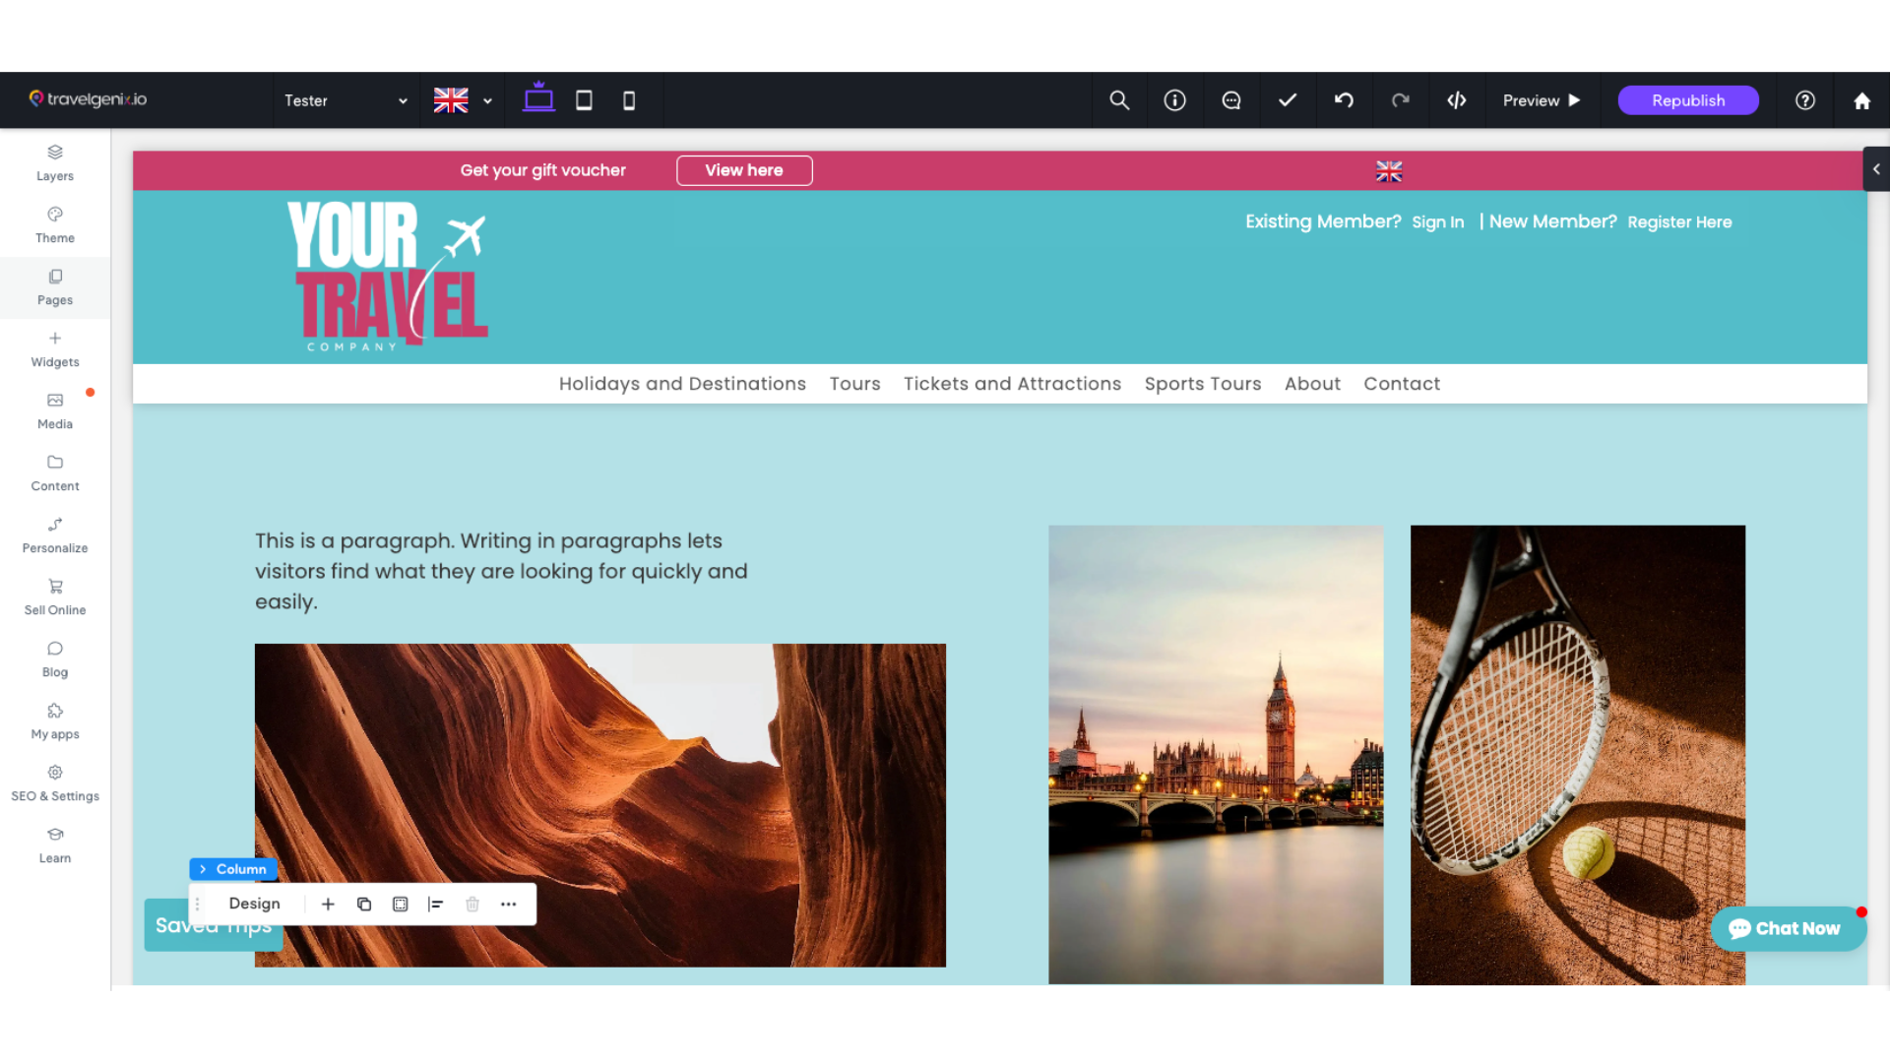Open the search tool in top toolbar

click(x=1119, y=100)
